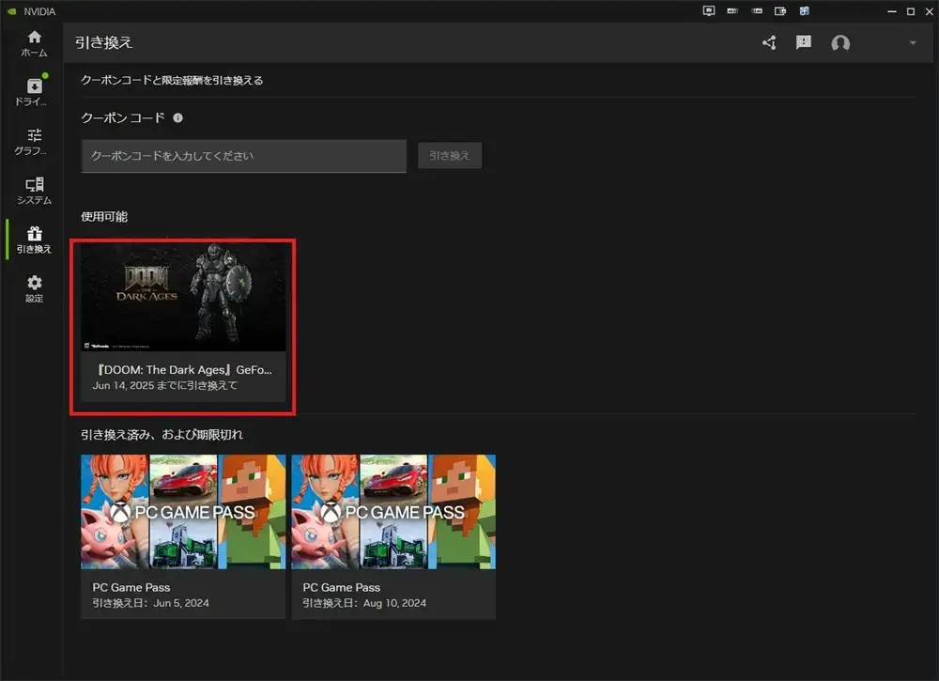Click the NVIDIA logo in title bar
The image size is (939, 681).
(12, 11)
